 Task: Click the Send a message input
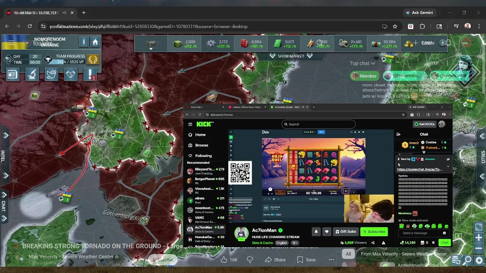(423, 233)
